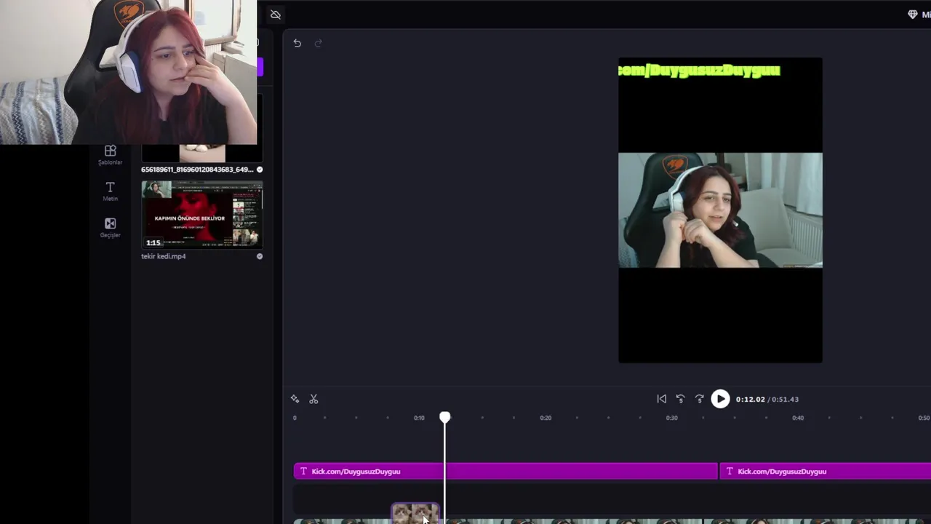Image resolution: width=931 pixels, height=524 pixels.
Task: Open the Şablonlar templates panel
Action: click(x=111, y=155)
